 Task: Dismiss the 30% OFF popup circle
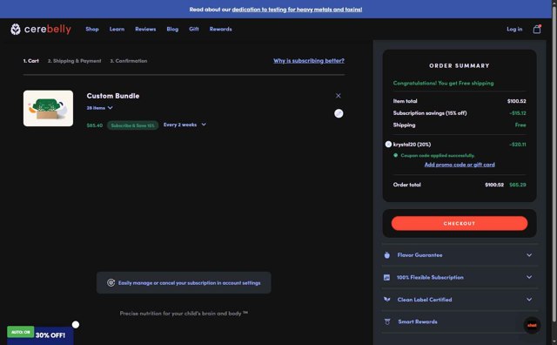tap(76, 325)
